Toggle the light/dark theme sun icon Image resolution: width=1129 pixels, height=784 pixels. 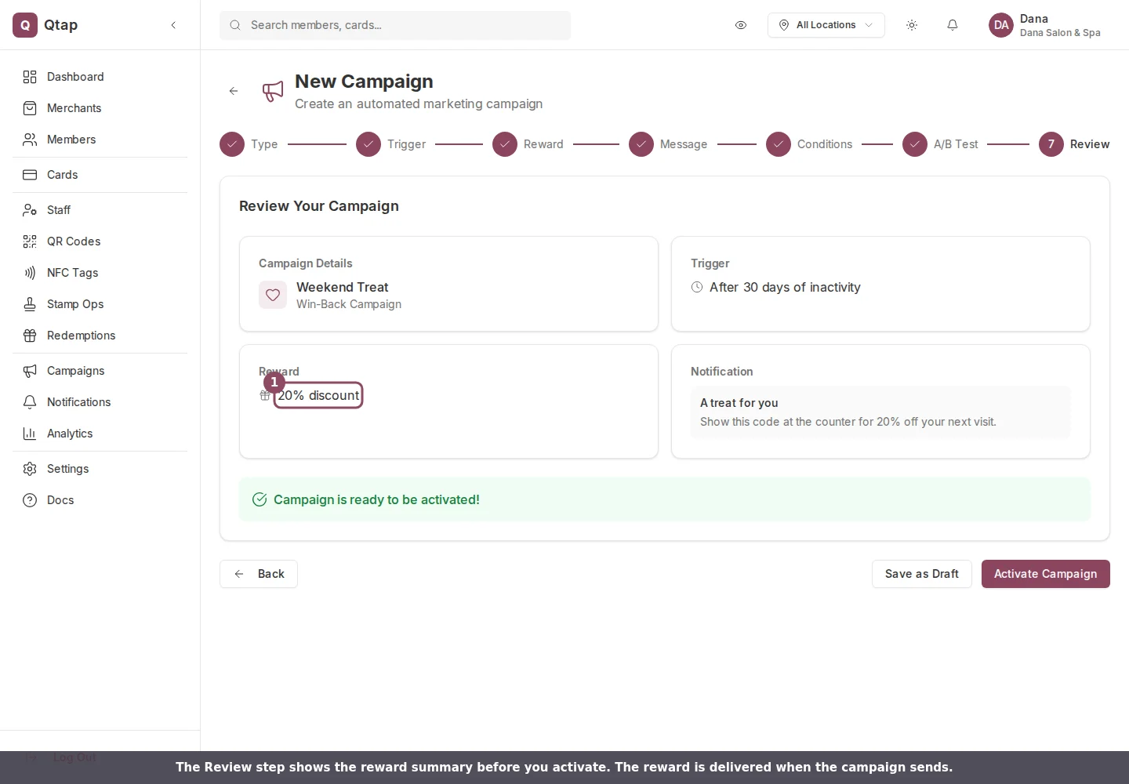click(x=912, y=25)
